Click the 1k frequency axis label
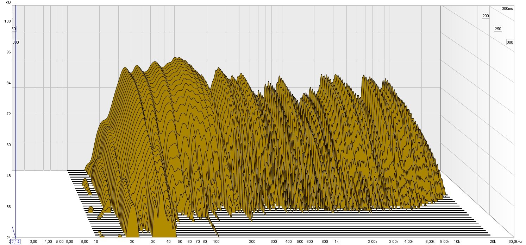The image size is (526, 245). (x=336, y=242)
